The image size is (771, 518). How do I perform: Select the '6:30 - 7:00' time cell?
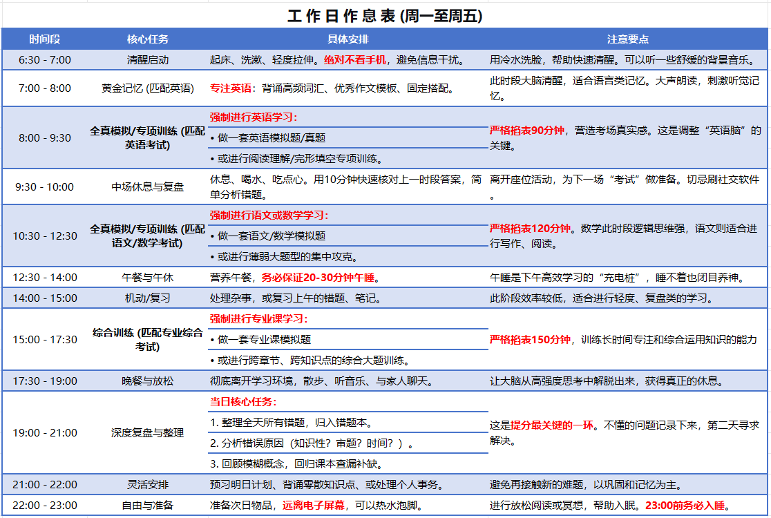pos(45,60)
